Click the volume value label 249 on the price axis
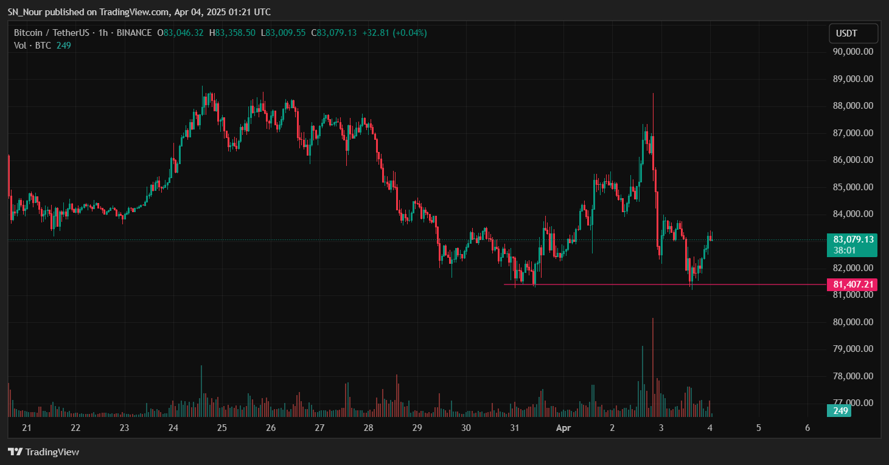Screen dimensions: 889x465 [x=840, y=411]
